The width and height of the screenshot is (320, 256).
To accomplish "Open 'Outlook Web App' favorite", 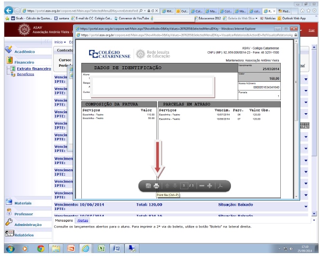I will pyautogui.click(x=292, y=18).
